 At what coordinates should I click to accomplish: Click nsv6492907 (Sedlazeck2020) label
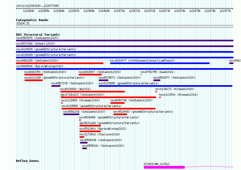tap(100, 72)
